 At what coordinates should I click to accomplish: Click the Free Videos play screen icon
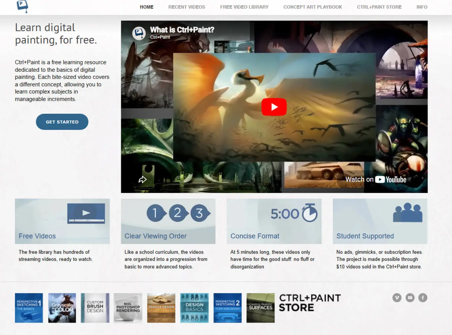tap(86, 213)
